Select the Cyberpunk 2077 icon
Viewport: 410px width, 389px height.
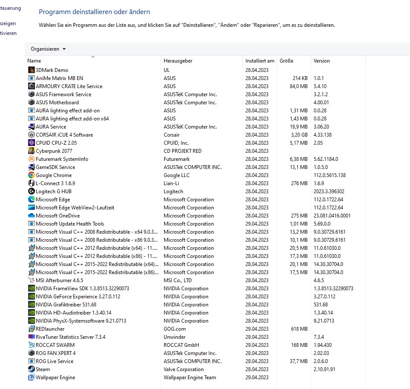[32, 151]
